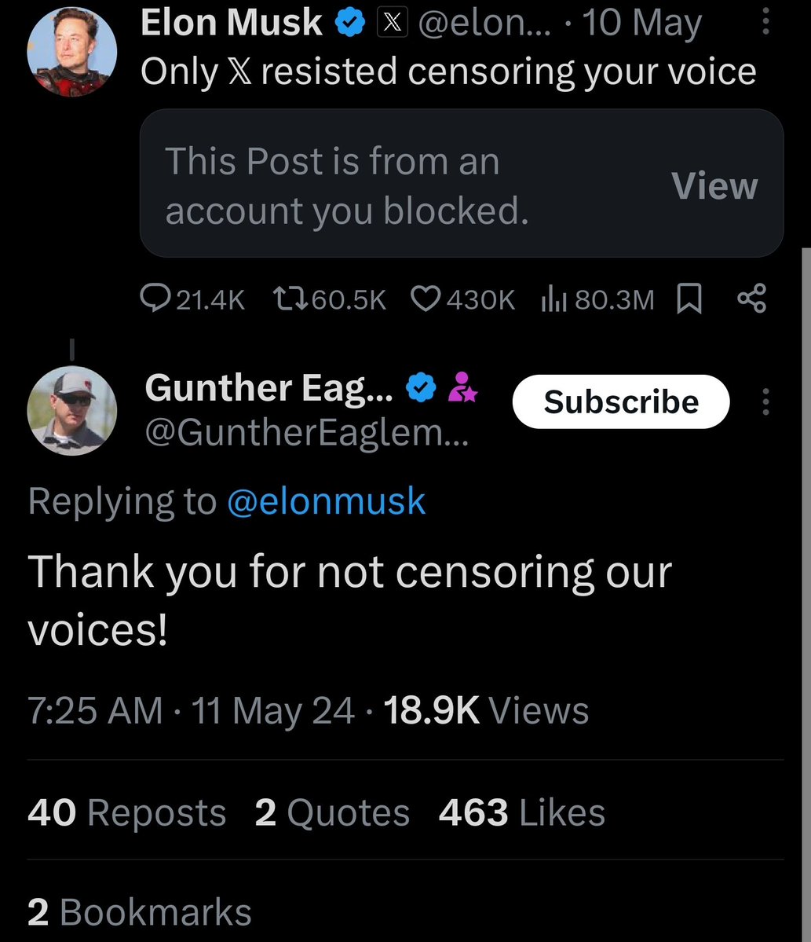Image resolution: width=811 pixels, height=942 pixels.
Task: Tap the repost icon showing 60.5K
Action: pos(289,299)
